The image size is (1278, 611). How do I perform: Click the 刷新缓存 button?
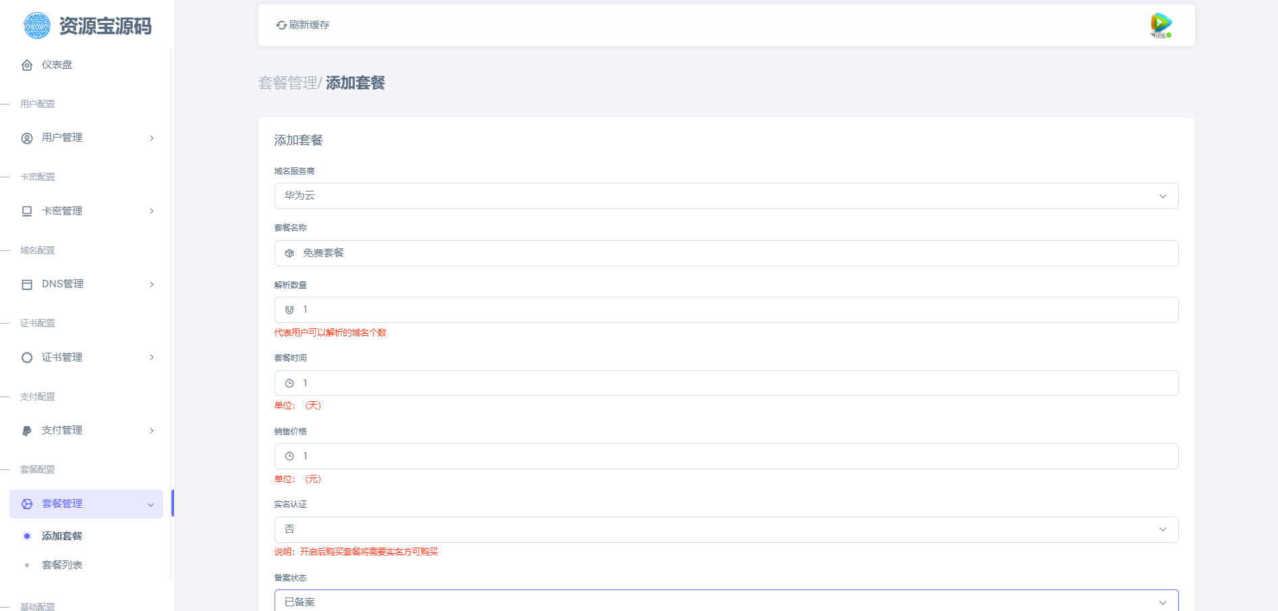(303, 25)
